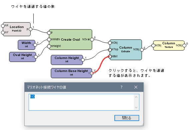
Task: Select the Oval Height Int node
Action: click(x=23, y=57)
